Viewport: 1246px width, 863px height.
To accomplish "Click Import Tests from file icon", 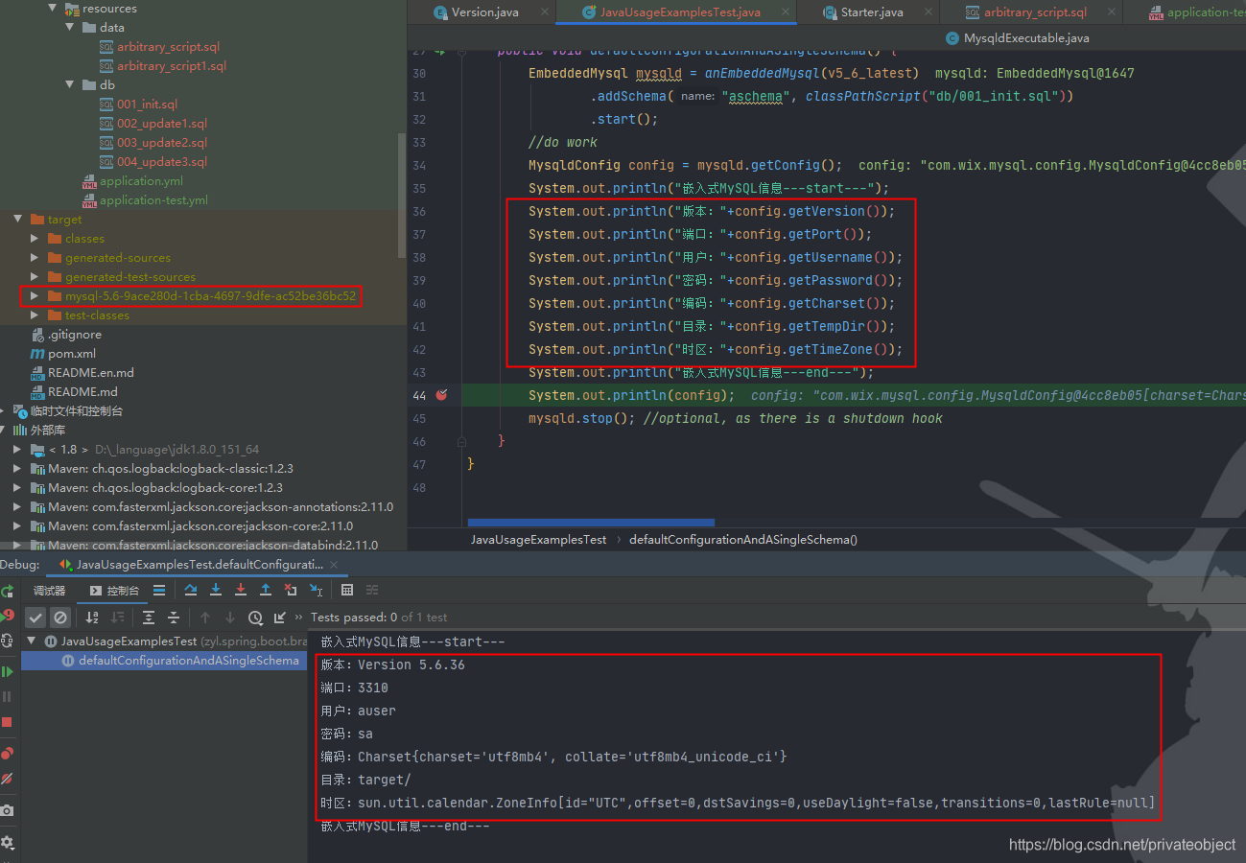I will pos(280,618).
